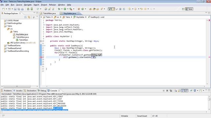Toggle Show Console When Standard Out Changes
Image resolution: width=211 pixels, height=118 pixels.
[183, 90]
